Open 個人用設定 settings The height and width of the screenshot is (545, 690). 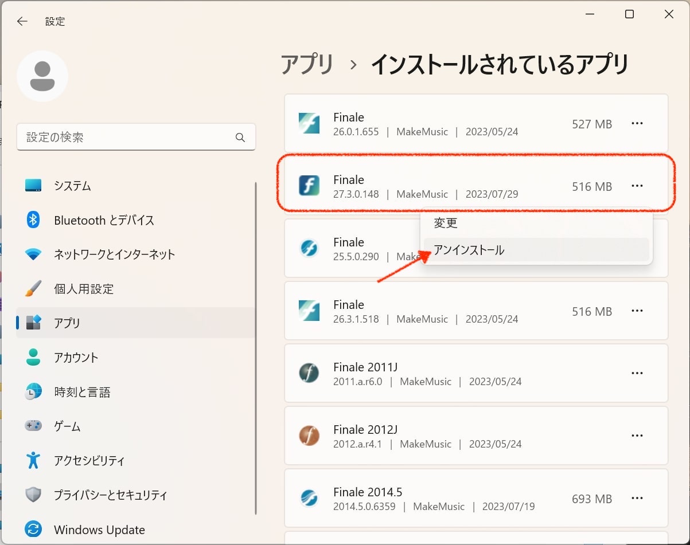[x=135, y=289]
